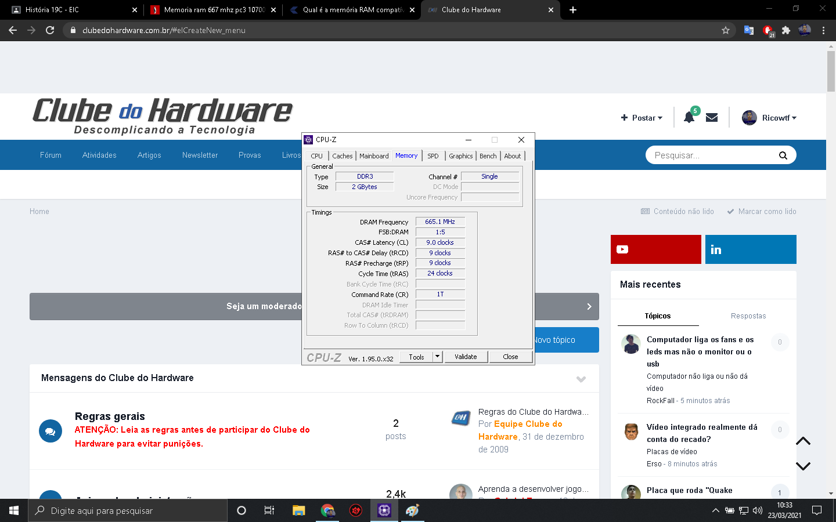
Task: Open Ricowtf user menu dropdown
Action: pos(779,118)
